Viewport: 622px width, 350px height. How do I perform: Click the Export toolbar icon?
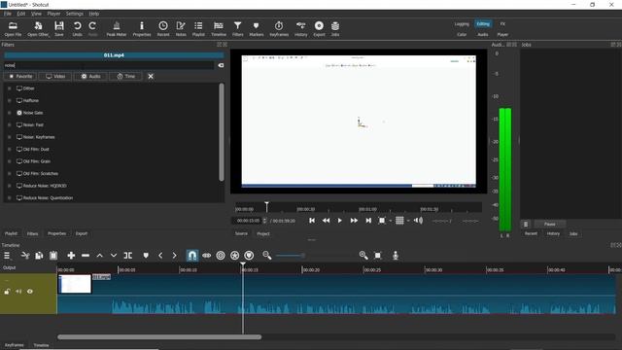click(x=319, y=29)
